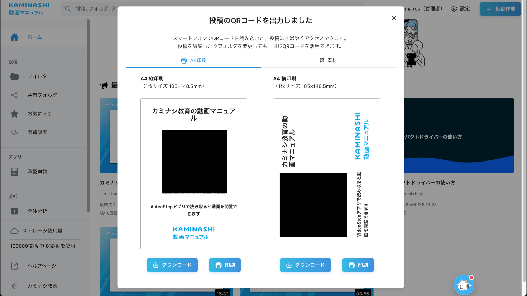Open 全体分析 chart icon
The width and height of the screenshot is (527, 296).
[14, 211]
